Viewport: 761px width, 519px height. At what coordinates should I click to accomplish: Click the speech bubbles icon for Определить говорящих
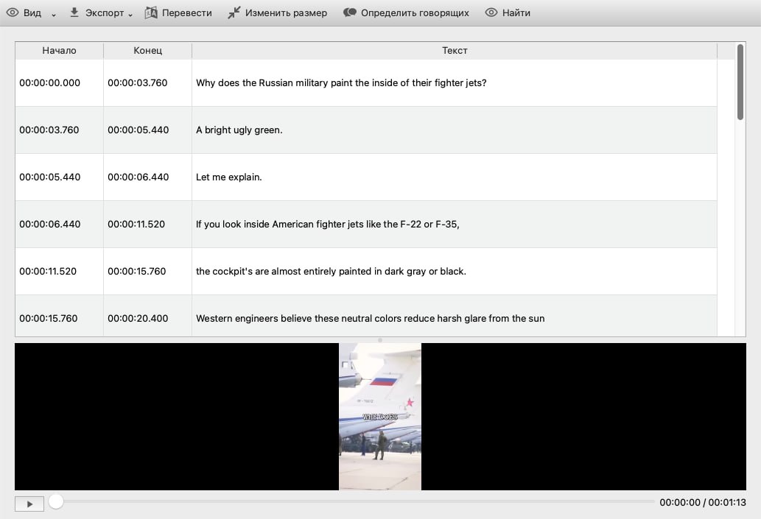(x=350, y=12)
